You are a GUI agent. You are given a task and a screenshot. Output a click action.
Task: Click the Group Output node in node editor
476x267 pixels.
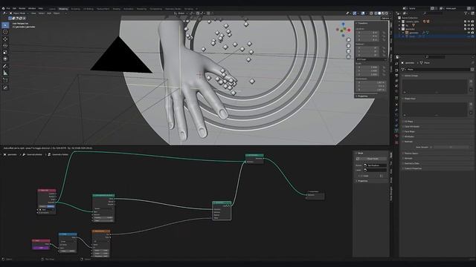tap(315, 195)
